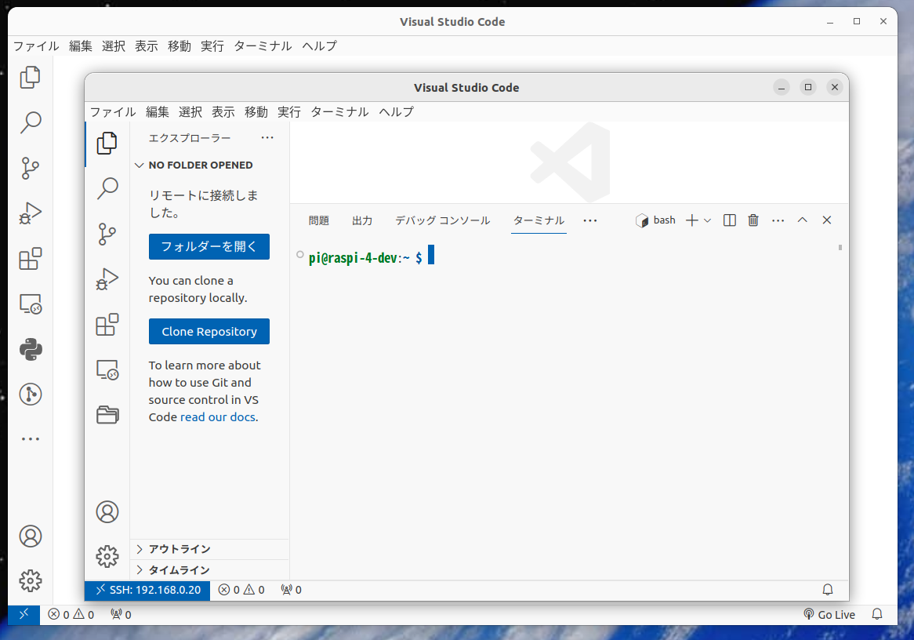The width and height of the screenshot is (914, 640).
Task: Open Accounts icon in the front window
Action: (107, 511)
